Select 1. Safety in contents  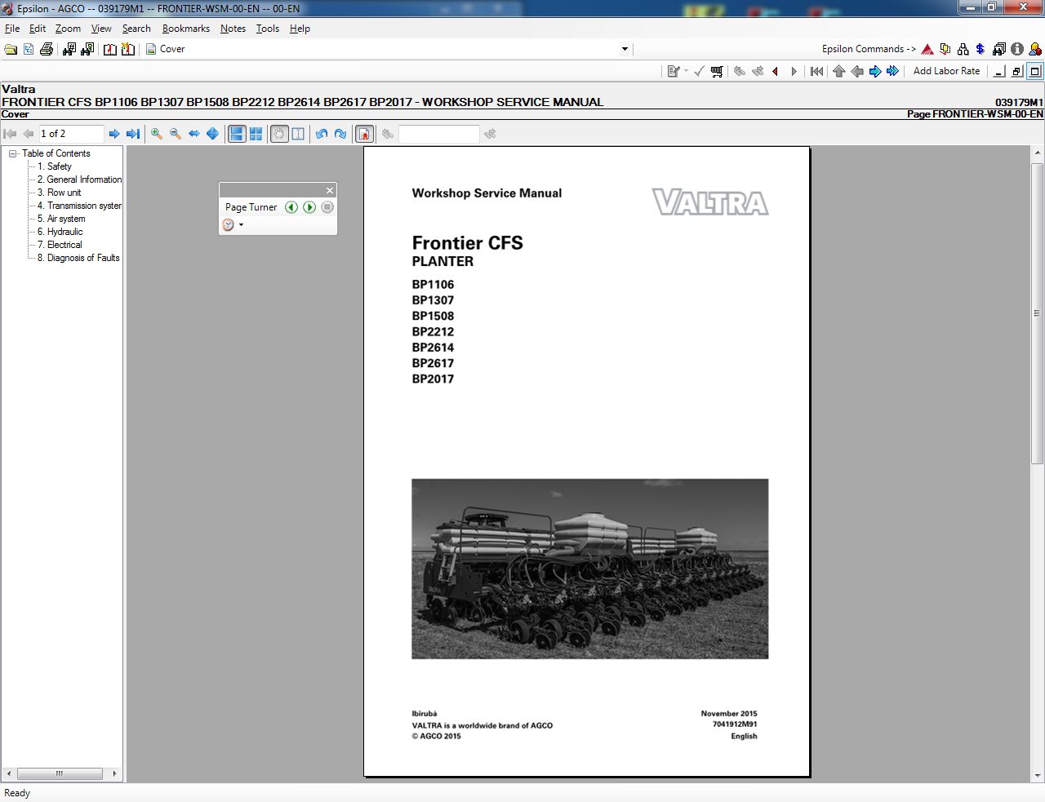tap(55, 166)
